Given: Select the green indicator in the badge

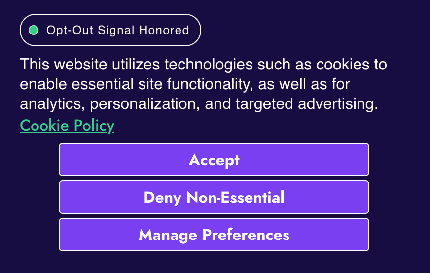Looking at the screenshot, I should click(34, 30).
